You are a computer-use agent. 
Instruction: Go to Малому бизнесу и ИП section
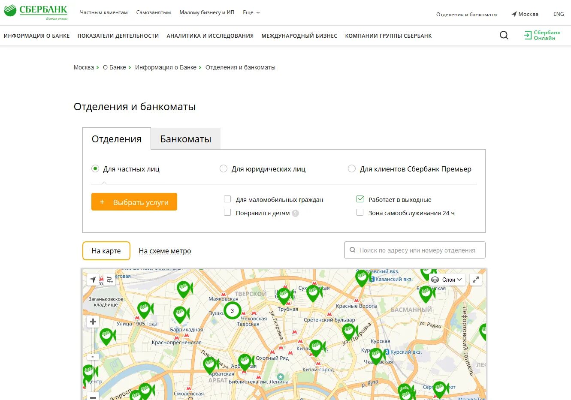pos(207,12)
